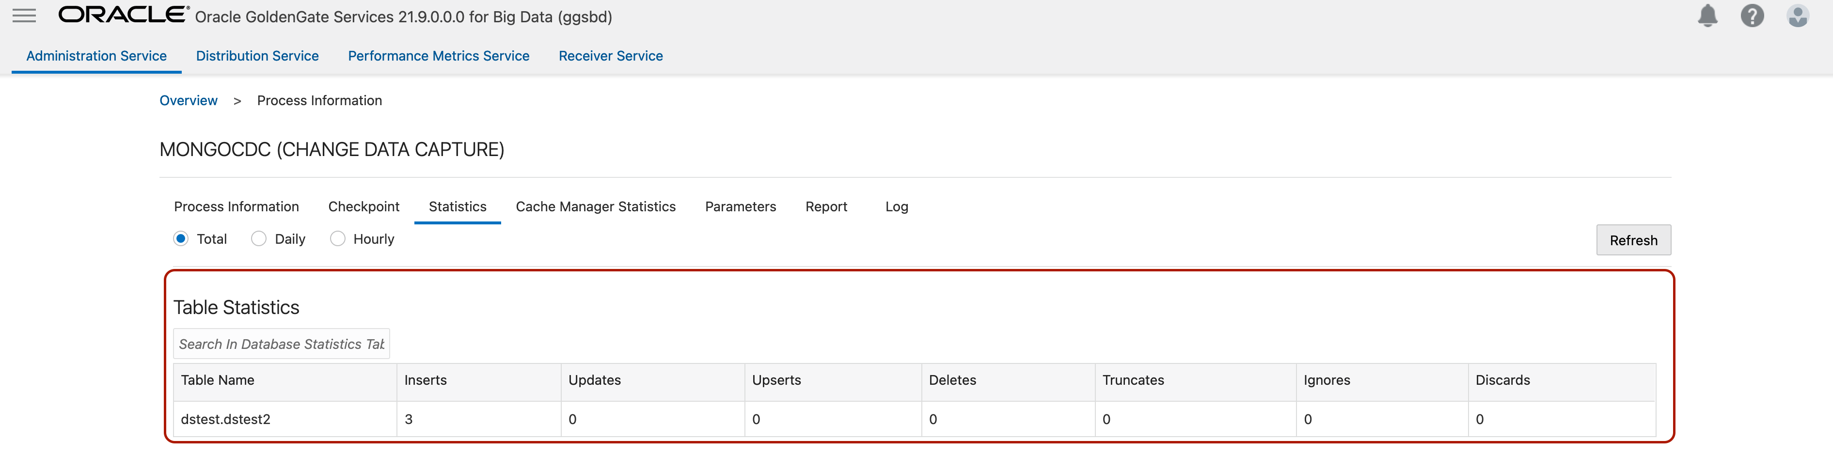Select the Total statistics radio button
This screenshot has height=472, width=1833.
coord(181,239)
